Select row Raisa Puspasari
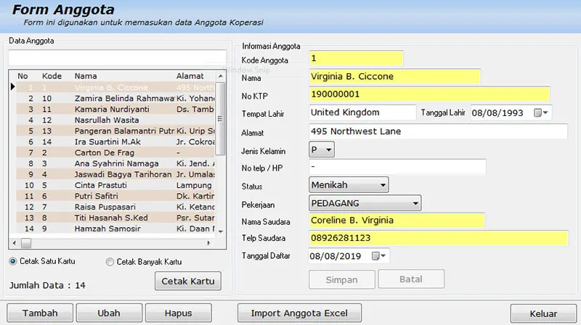 115,207
